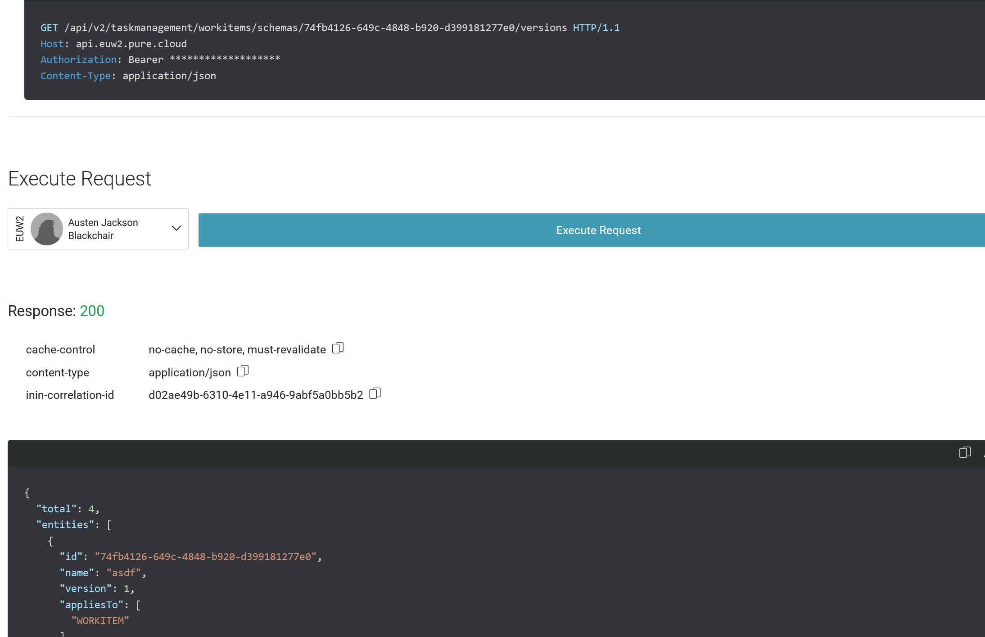Click the duplicate icon on the response panel
Viewport: 985px width, 637px height.
tap(965, 452)
